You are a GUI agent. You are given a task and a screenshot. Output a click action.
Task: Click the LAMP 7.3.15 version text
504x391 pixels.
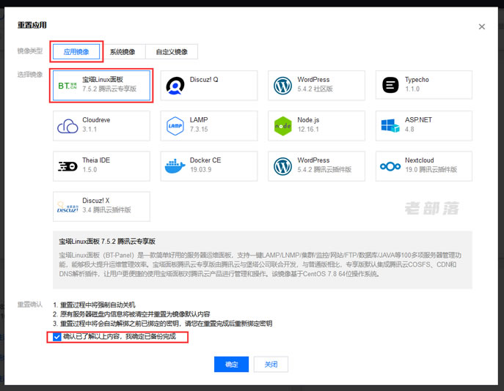[199, 130]
